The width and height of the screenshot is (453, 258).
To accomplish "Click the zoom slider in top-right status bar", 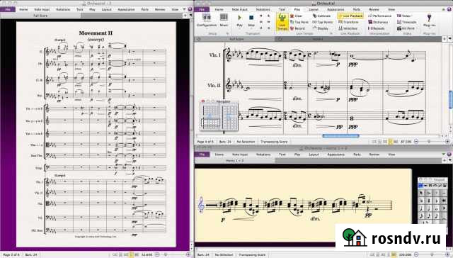I will click(429, 142).
